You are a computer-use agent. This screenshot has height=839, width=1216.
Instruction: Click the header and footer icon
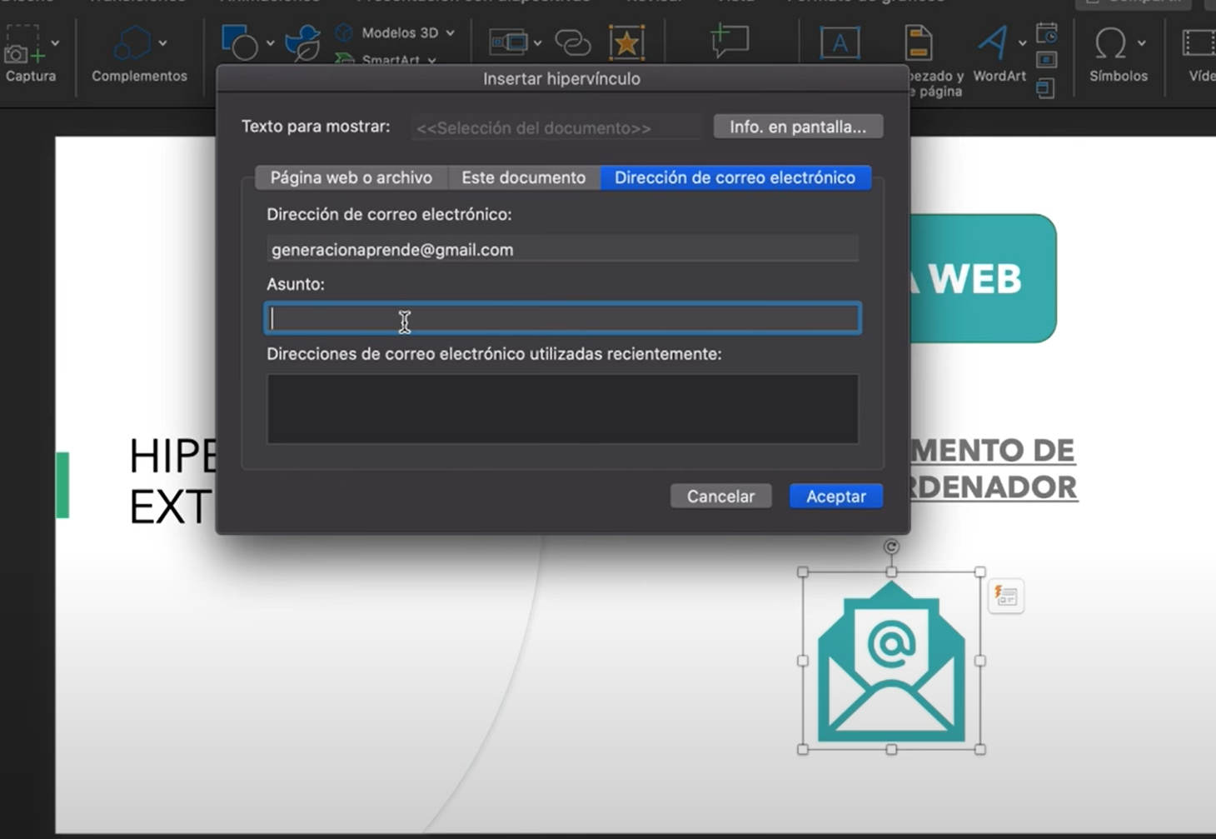click(919, 42)
